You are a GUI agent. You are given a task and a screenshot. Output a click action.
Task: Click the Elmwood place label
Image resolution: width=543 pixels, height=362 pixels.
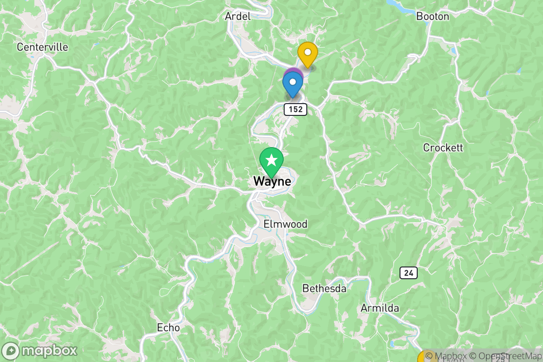pyautogui.click(x=286, y=224)
